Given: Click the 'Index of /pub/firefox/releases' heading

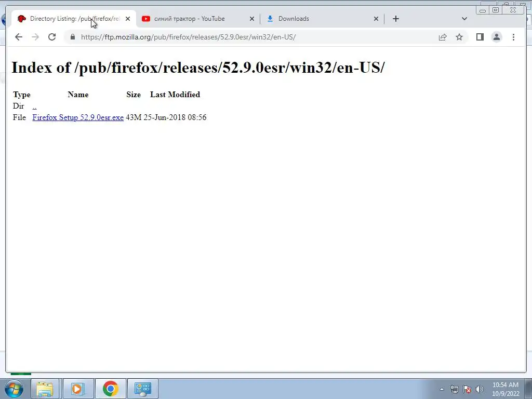Looking at the screenshot, I should [x=198, y=68].
